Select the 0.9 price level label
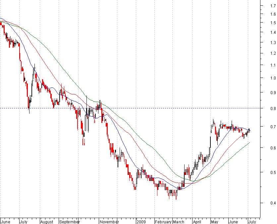The width and height of the screenshot is (277, 224). point(273,92)
